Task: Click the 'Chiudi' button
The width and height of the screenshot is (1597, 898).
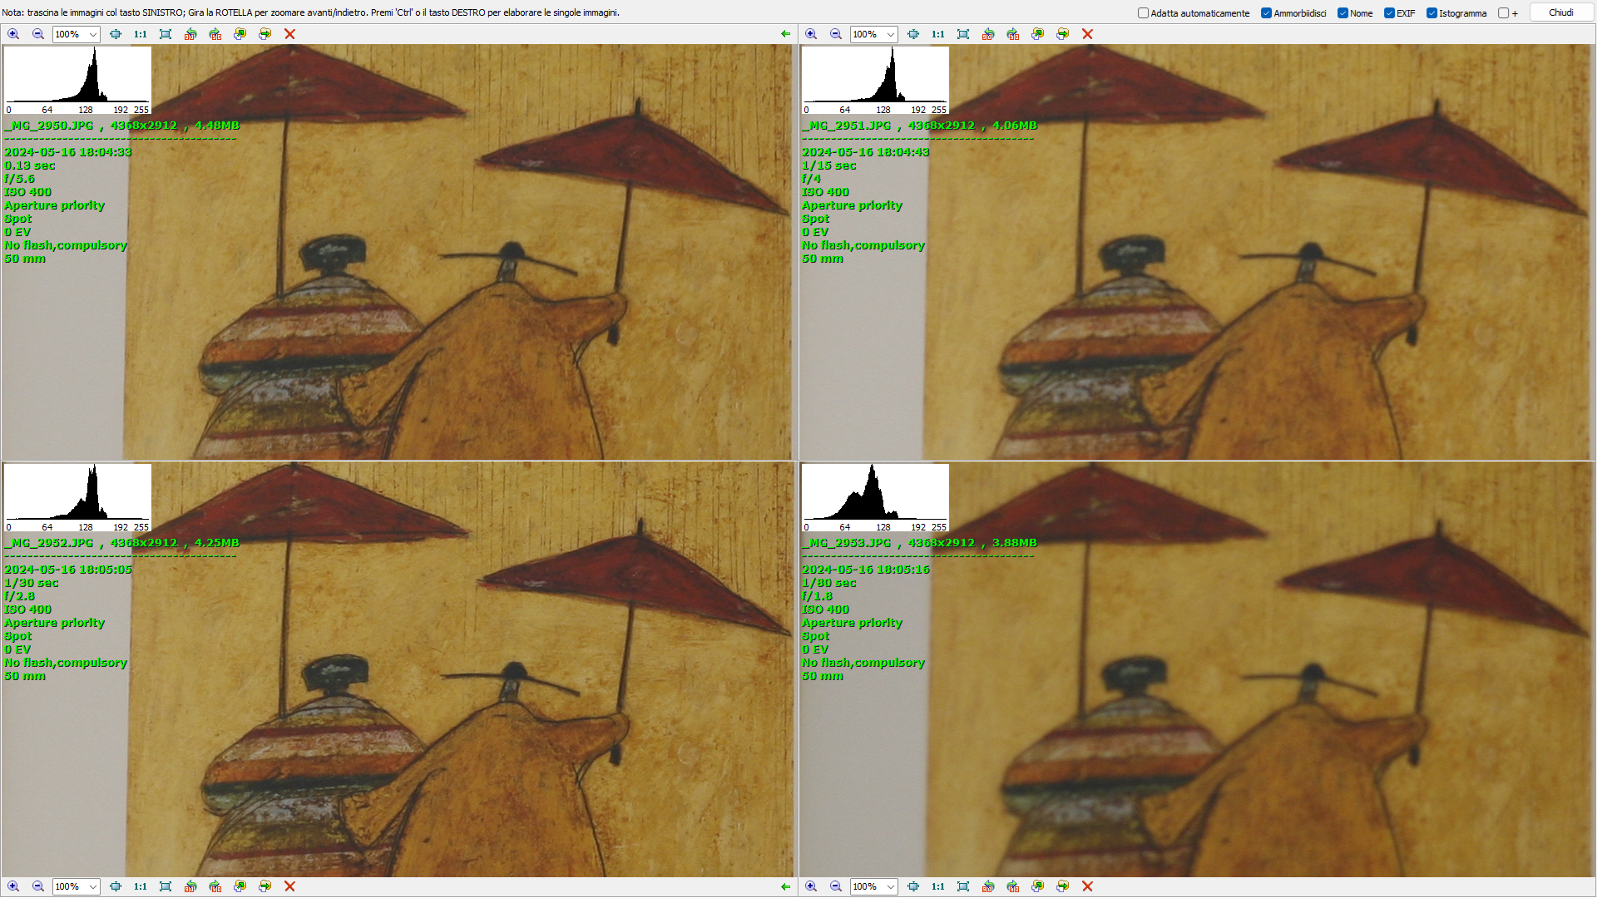Action: [1561, 12]
